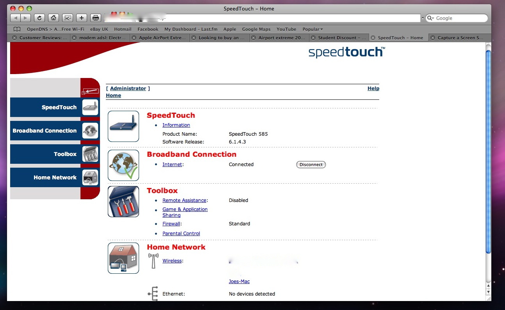The height and width of the screenshot is (310, 505).
Task: Close the Capture a Screen S tab
Action: 433,38
